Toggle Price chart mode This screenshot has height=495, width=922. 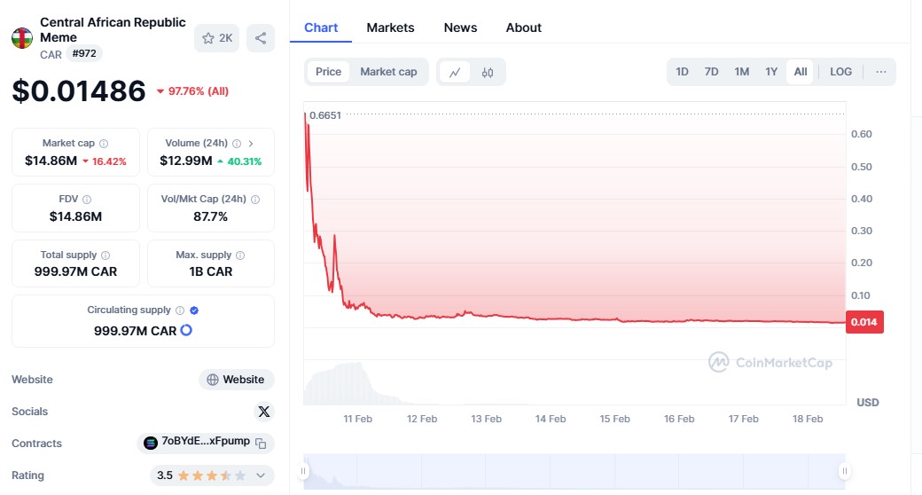tap(328, 72)
